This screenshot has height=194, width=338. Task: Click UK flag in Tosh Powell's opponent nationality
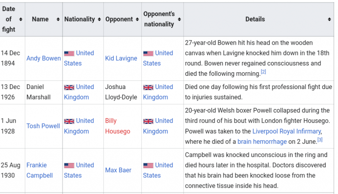(148, 121)
